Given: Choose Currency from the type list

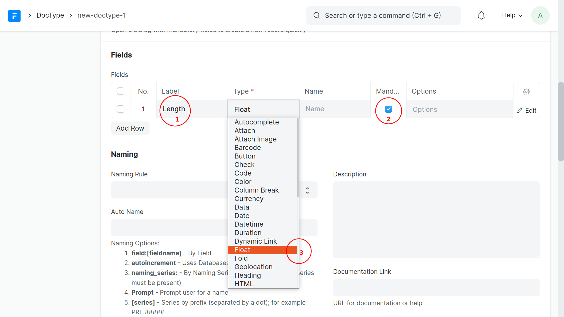Looking at the screenshot, I should pyautogui.click(x=249, y=199).
